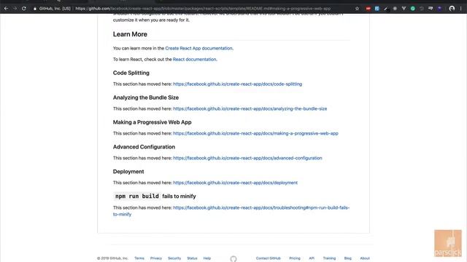The width and height of the screenshot is (467, 262).
Task: Open the Chrome profile avatar
Action: click(452, 9)
